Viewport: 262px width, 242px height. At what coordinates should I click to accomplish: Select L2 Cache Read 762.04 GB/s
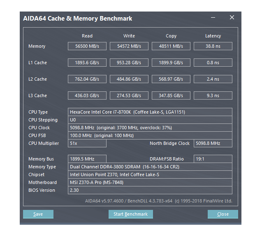(87, 79)
